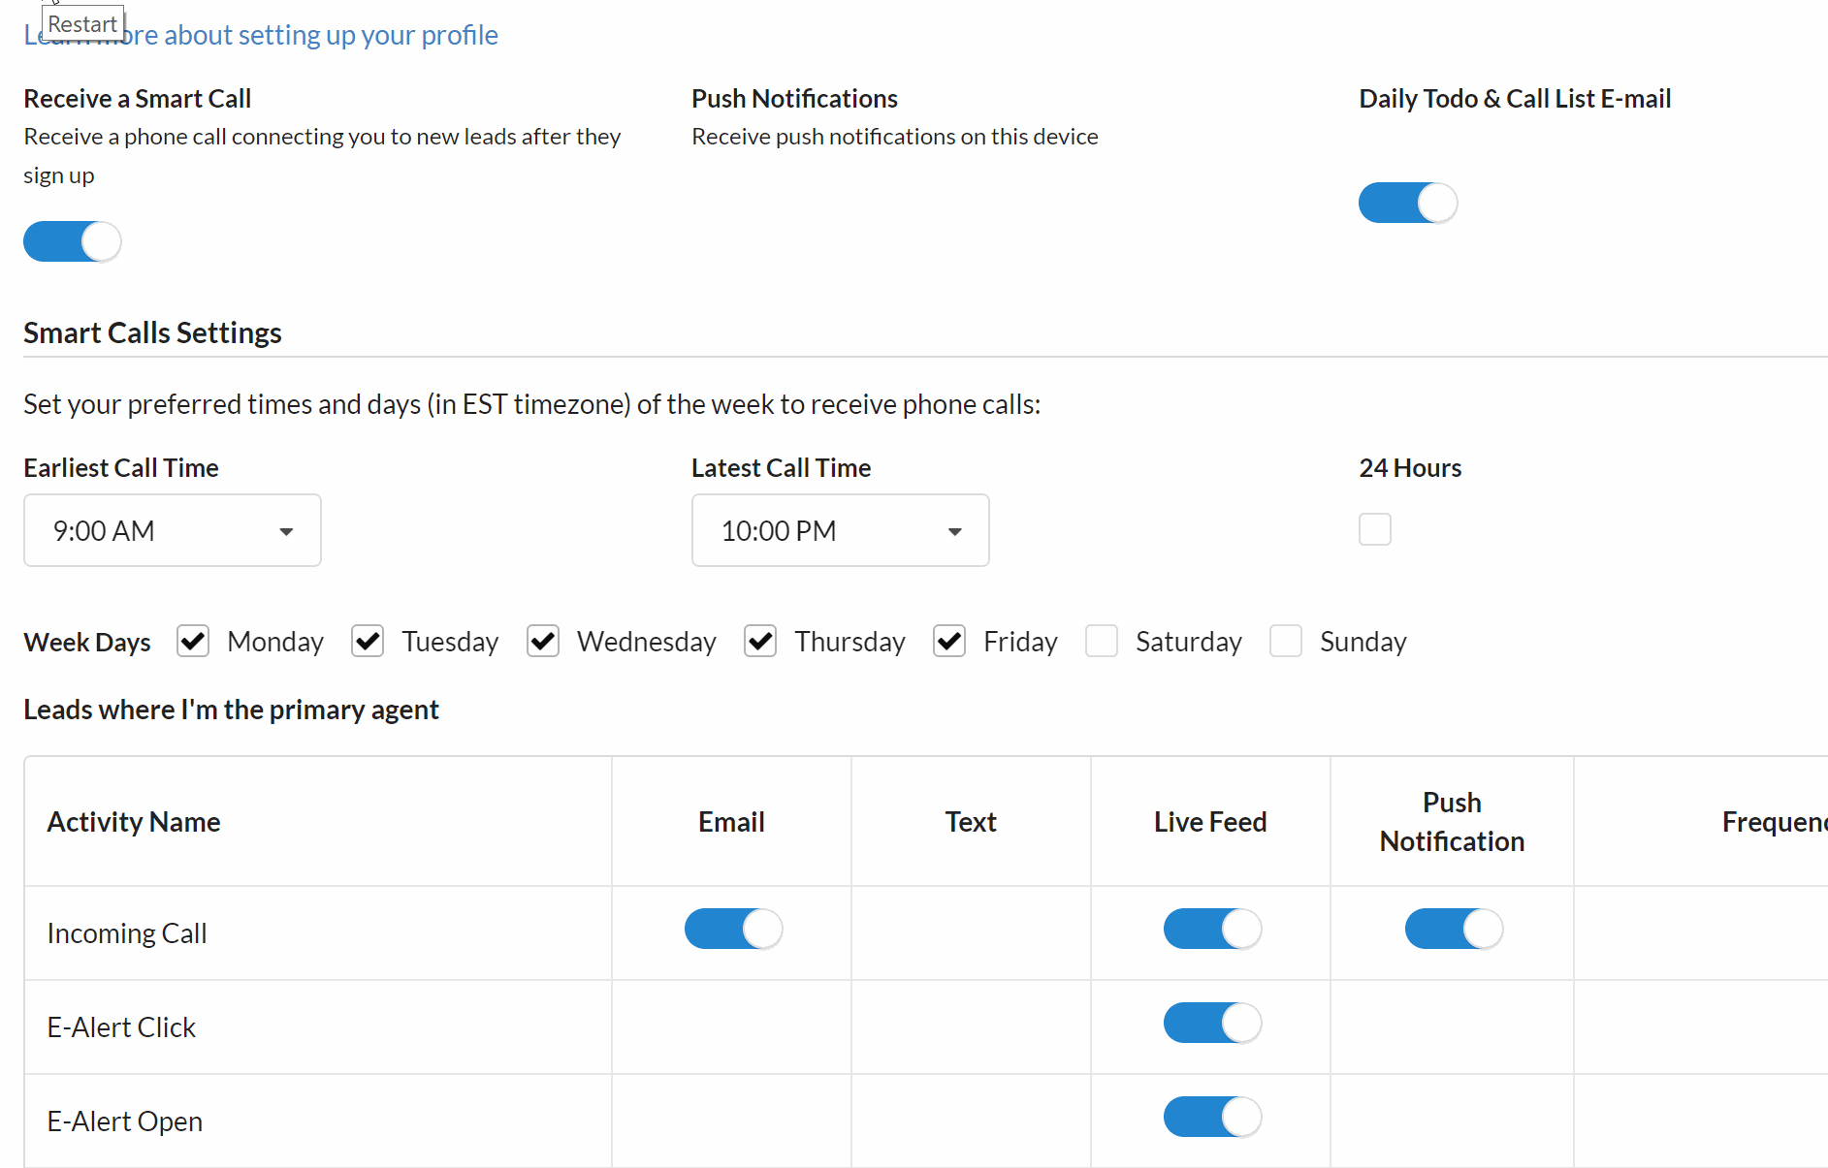
Task: Toggle Live Feed for E-Alert Click
Action: click(x=1212, y=1023)
